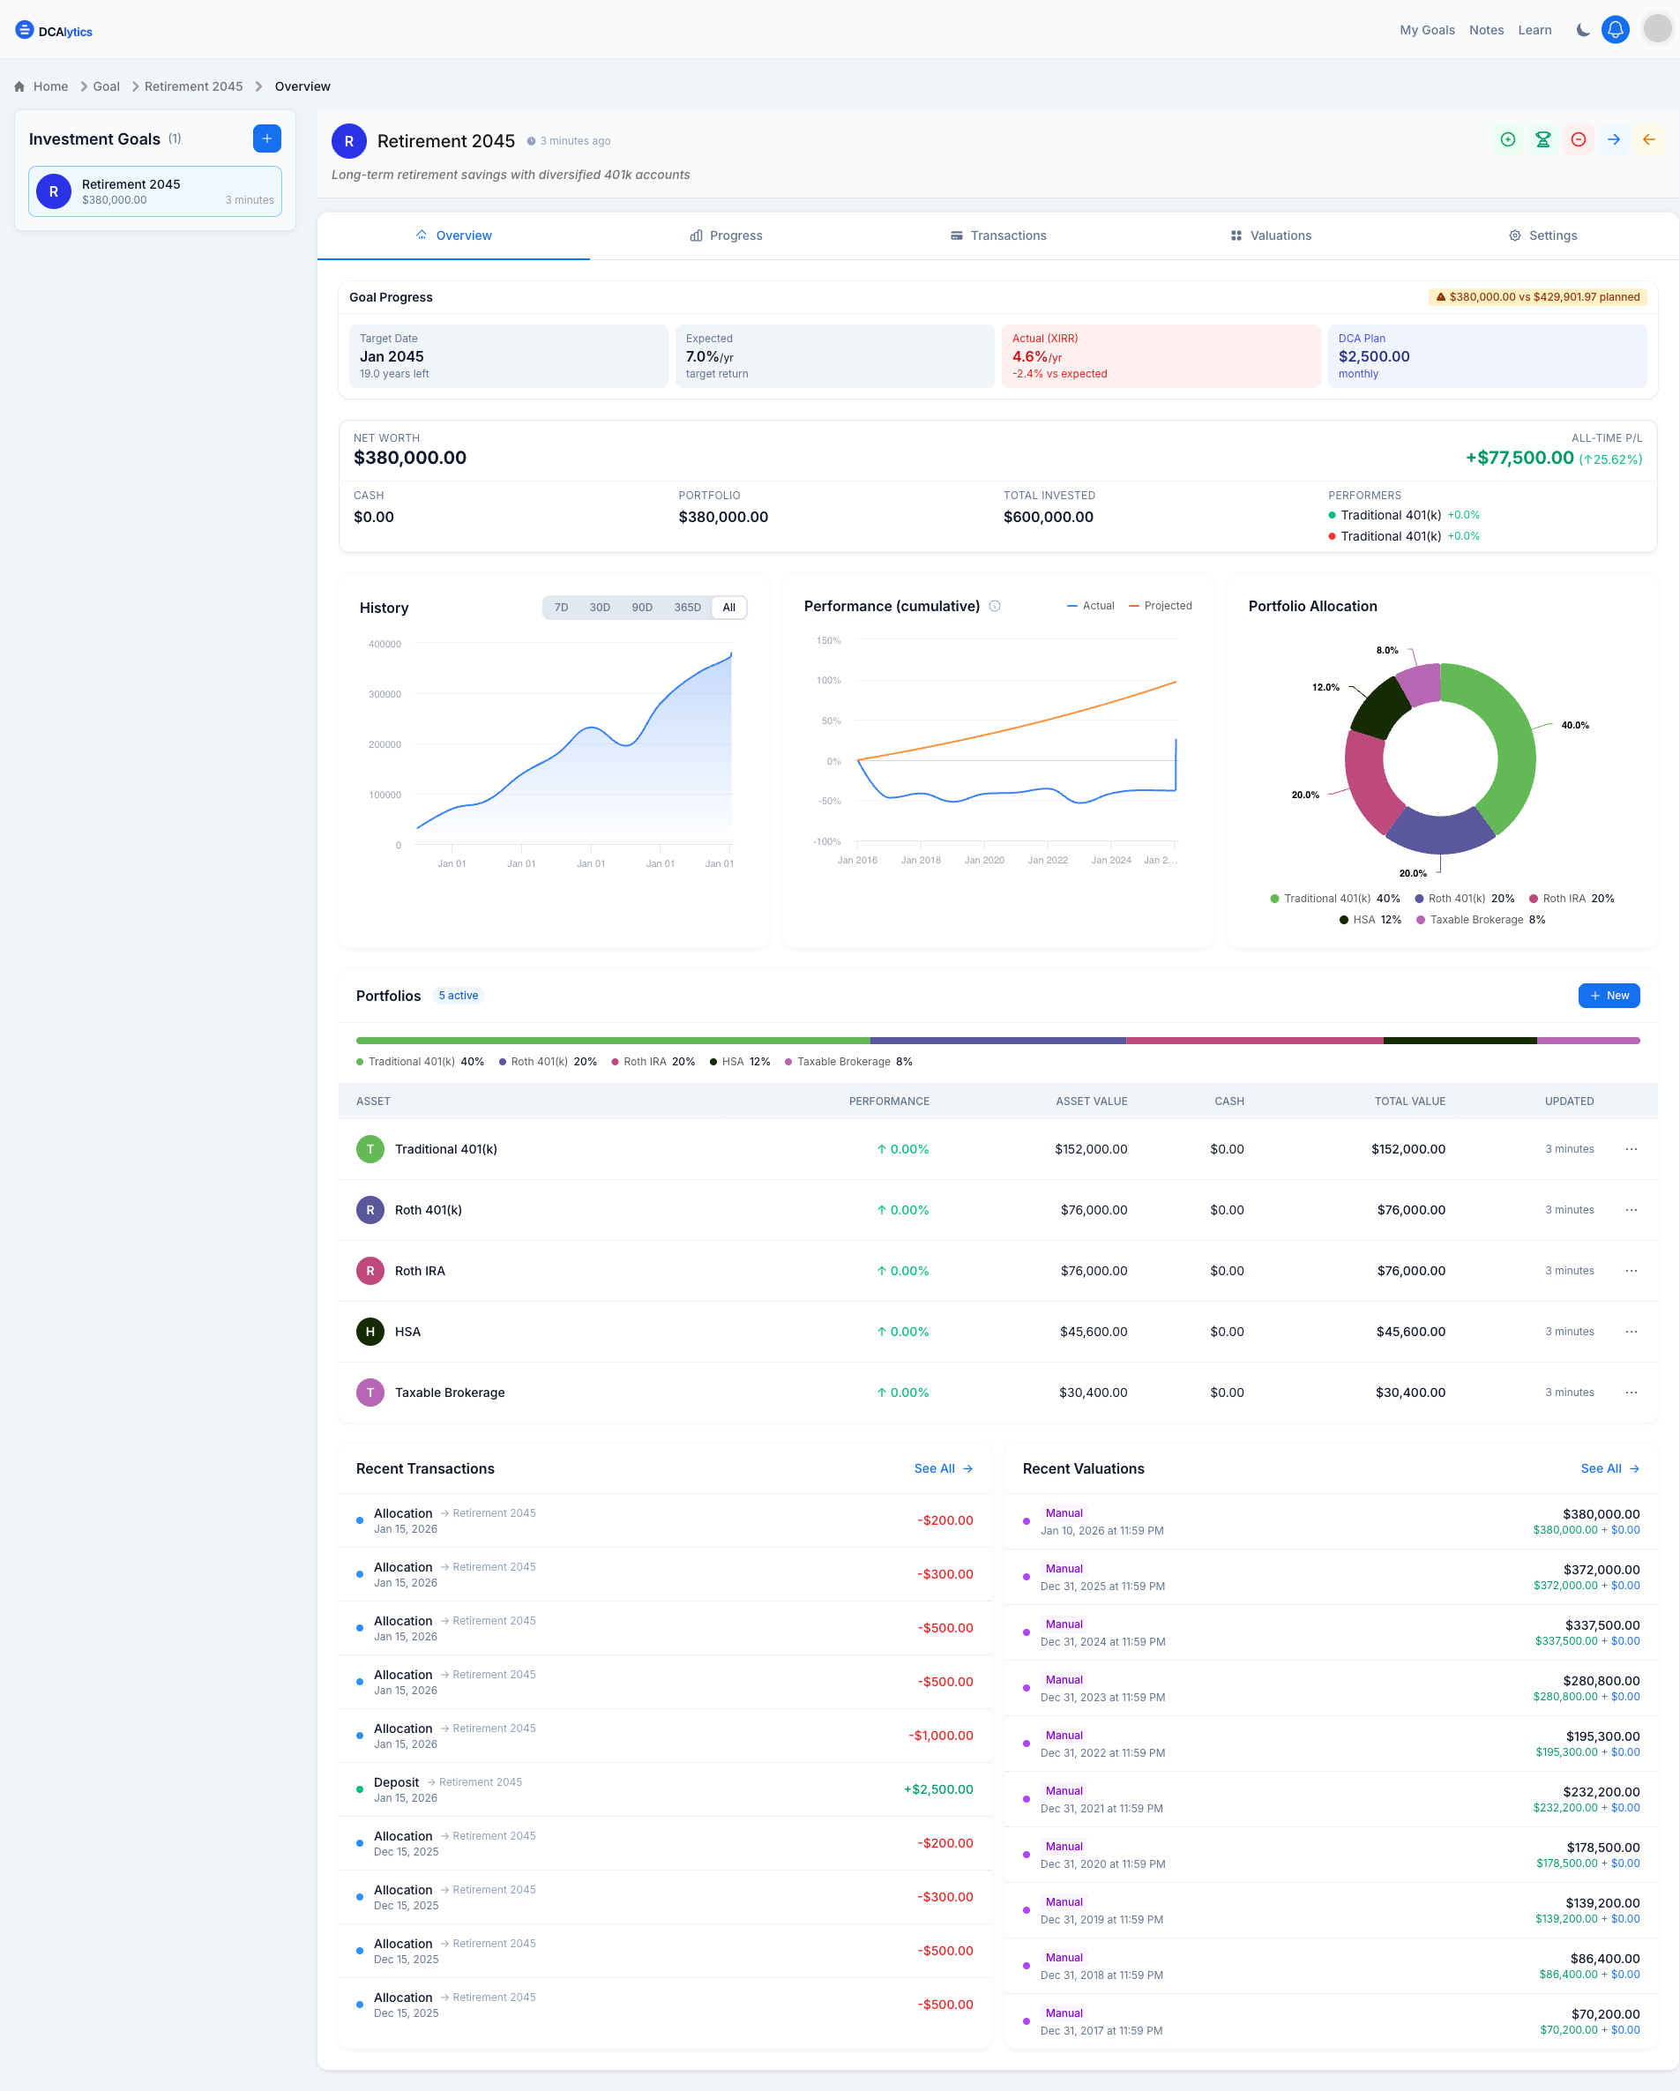Switch history chart to 365D range
Image resolution: width=1680 pixels, height=2091 pixels.
pyautogui.click(x=688, y=607)
